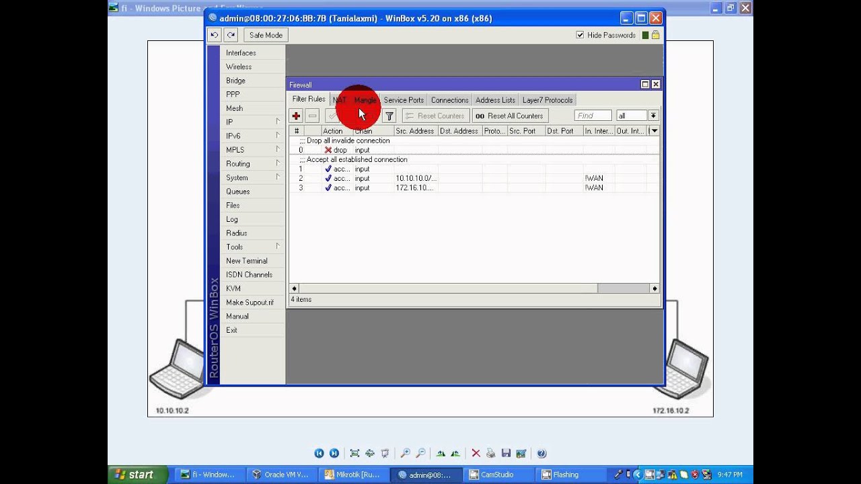Toggle Hide Passwords checkbox

(x=580, y=35)
